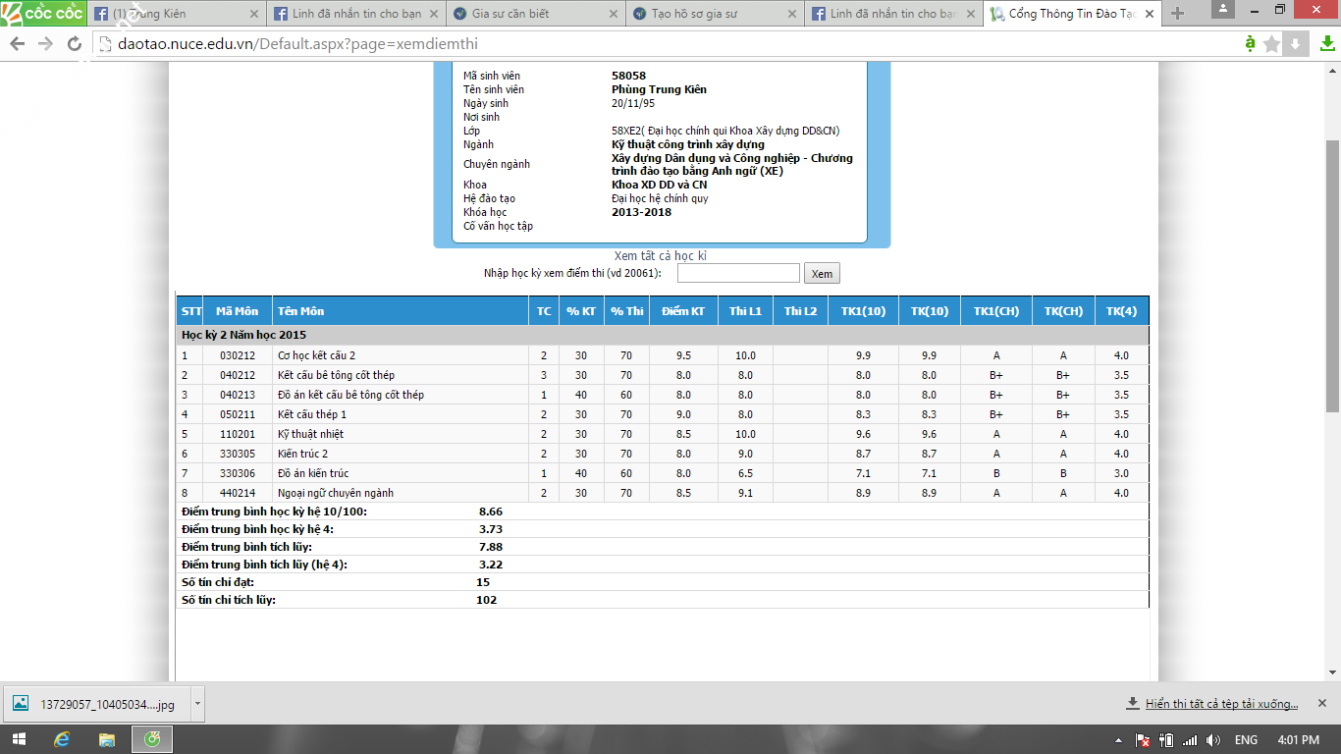
Task: Show hidden system tray icons
Action: [1119, 739]
